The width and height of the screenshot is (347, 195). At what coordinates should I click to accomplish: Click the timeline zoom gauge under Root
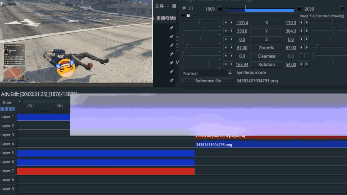tap(8, 109)
